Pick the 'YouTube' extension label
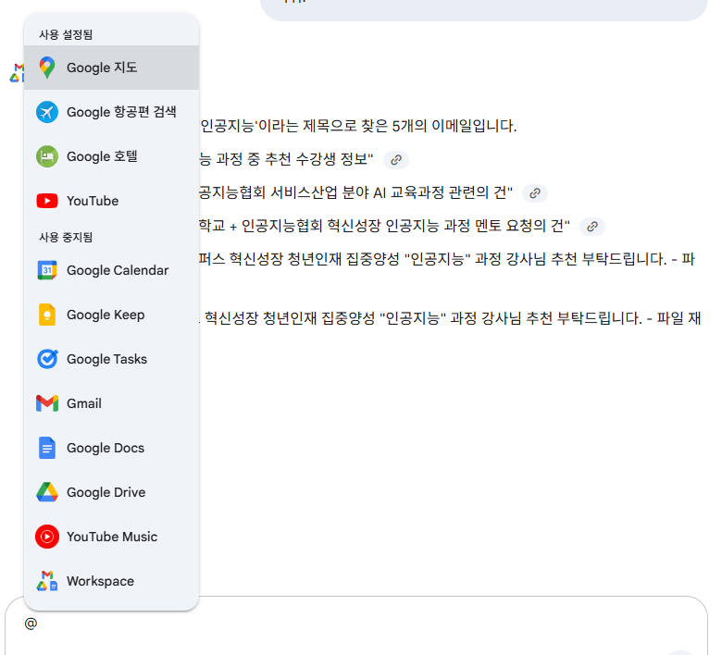The width and height of the screenshot is (722, 655). [93, 201]
